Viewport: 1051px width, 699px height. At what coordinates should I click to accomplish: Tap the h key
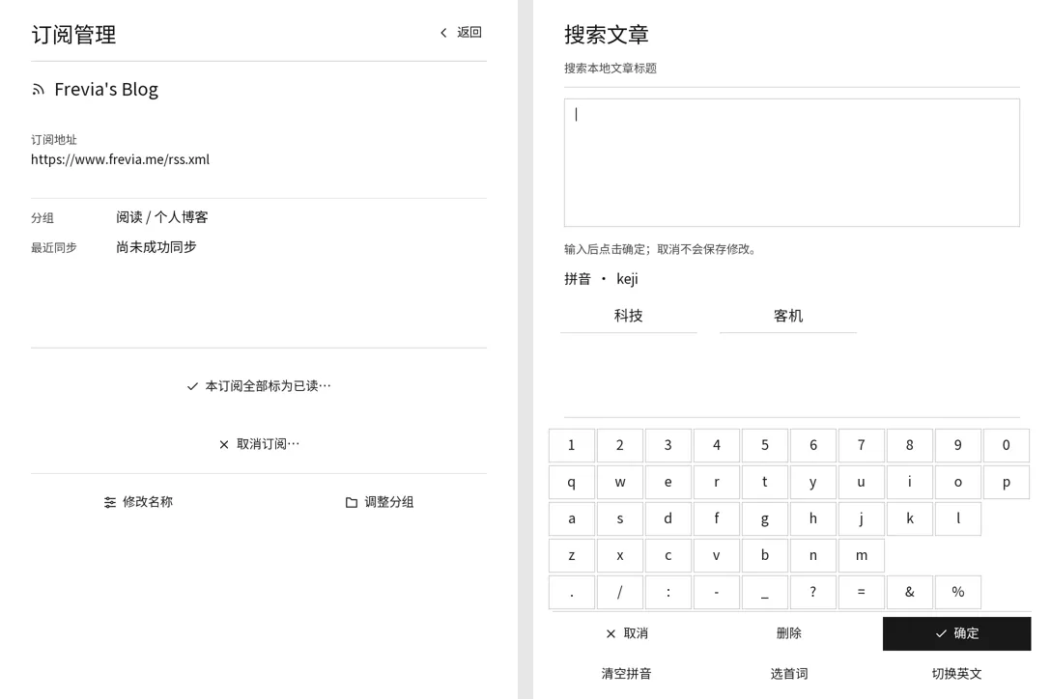[813, 518]
